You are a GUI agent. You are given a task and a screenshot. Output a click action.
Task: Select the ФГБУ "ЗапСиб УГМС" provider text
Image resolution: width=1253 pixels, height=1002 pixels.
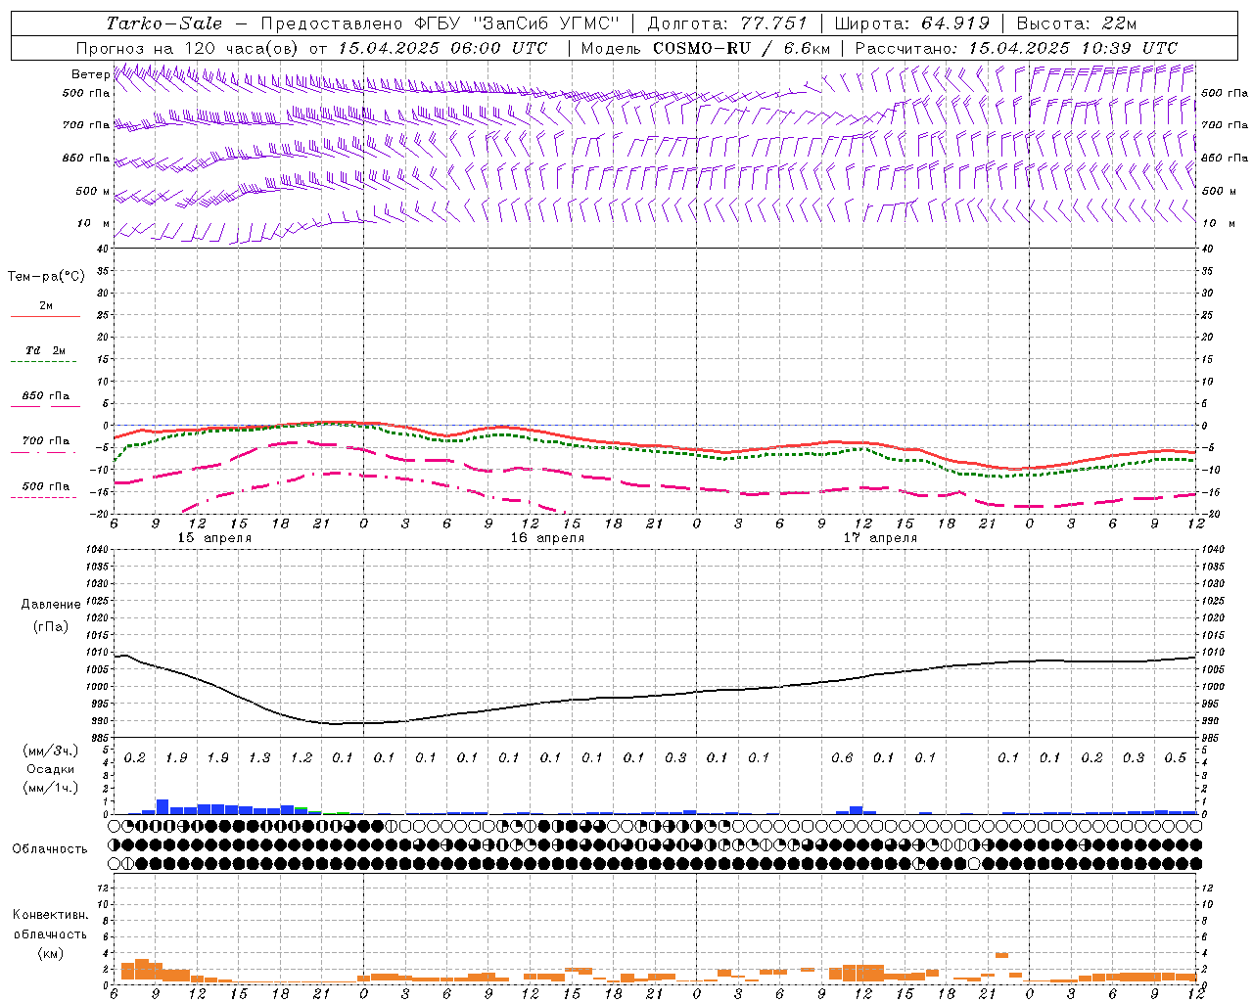pyautogui.click(x=519, y=23)
